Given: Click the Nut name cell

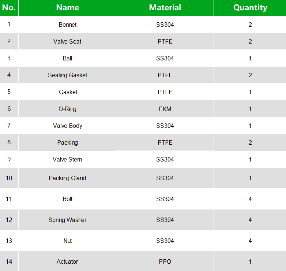Looking at the screenshot, I should pyautogui.click(x=68, y=241).
